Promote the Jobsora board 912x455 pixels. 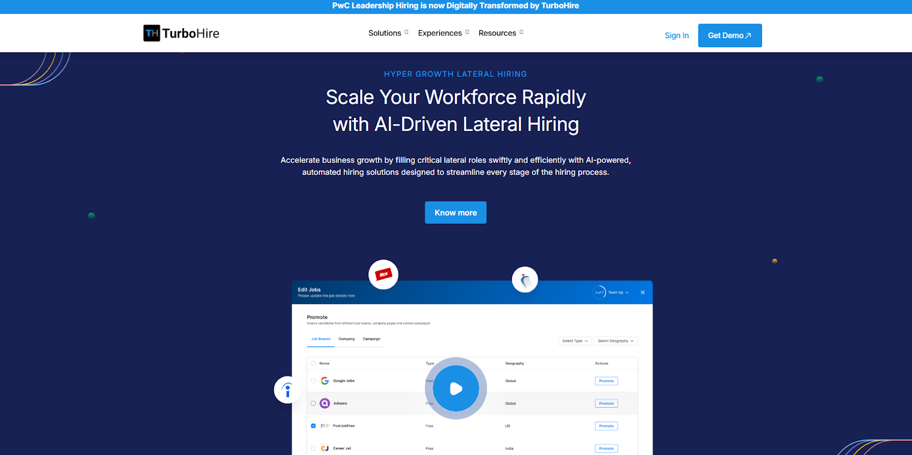point(606,403)
